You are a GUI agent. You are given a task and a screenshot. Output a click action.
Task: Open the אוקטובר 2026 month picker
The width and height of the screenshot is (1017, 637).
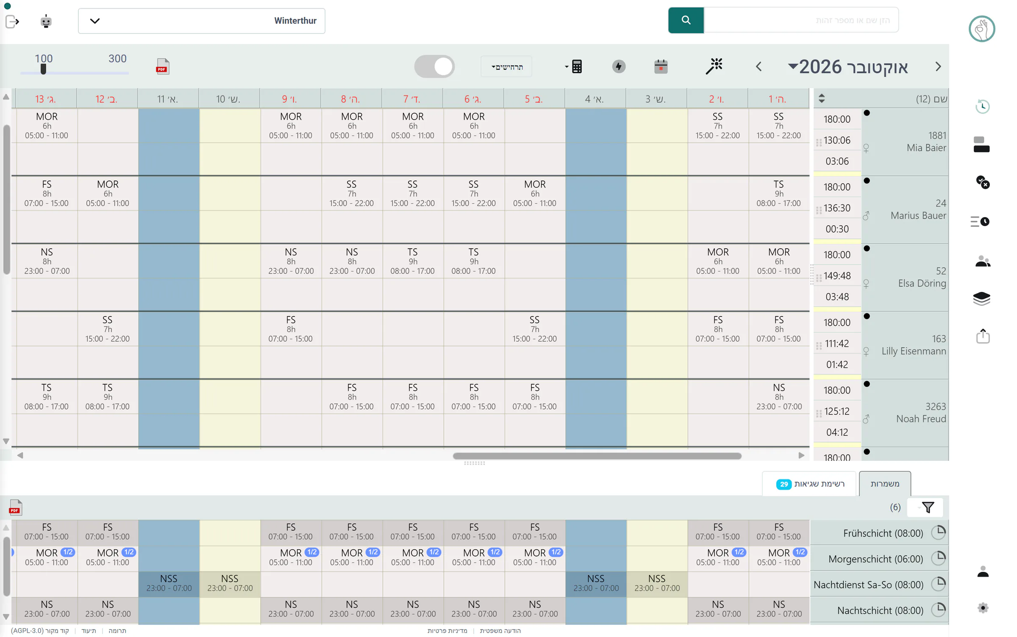[x=847, y=66]
